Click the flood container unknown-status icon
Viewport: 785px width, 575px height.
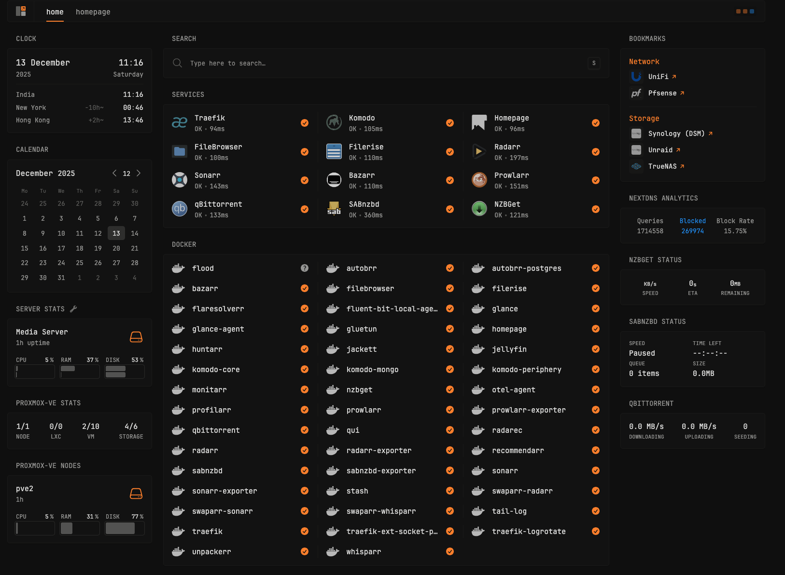click(x=305, y=268)
